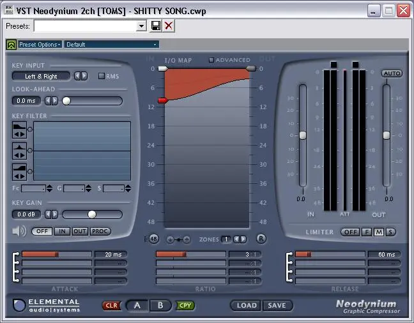The image size is (414, 323).
Task: Delete preset using red X icon
Action: coord(169,26)
